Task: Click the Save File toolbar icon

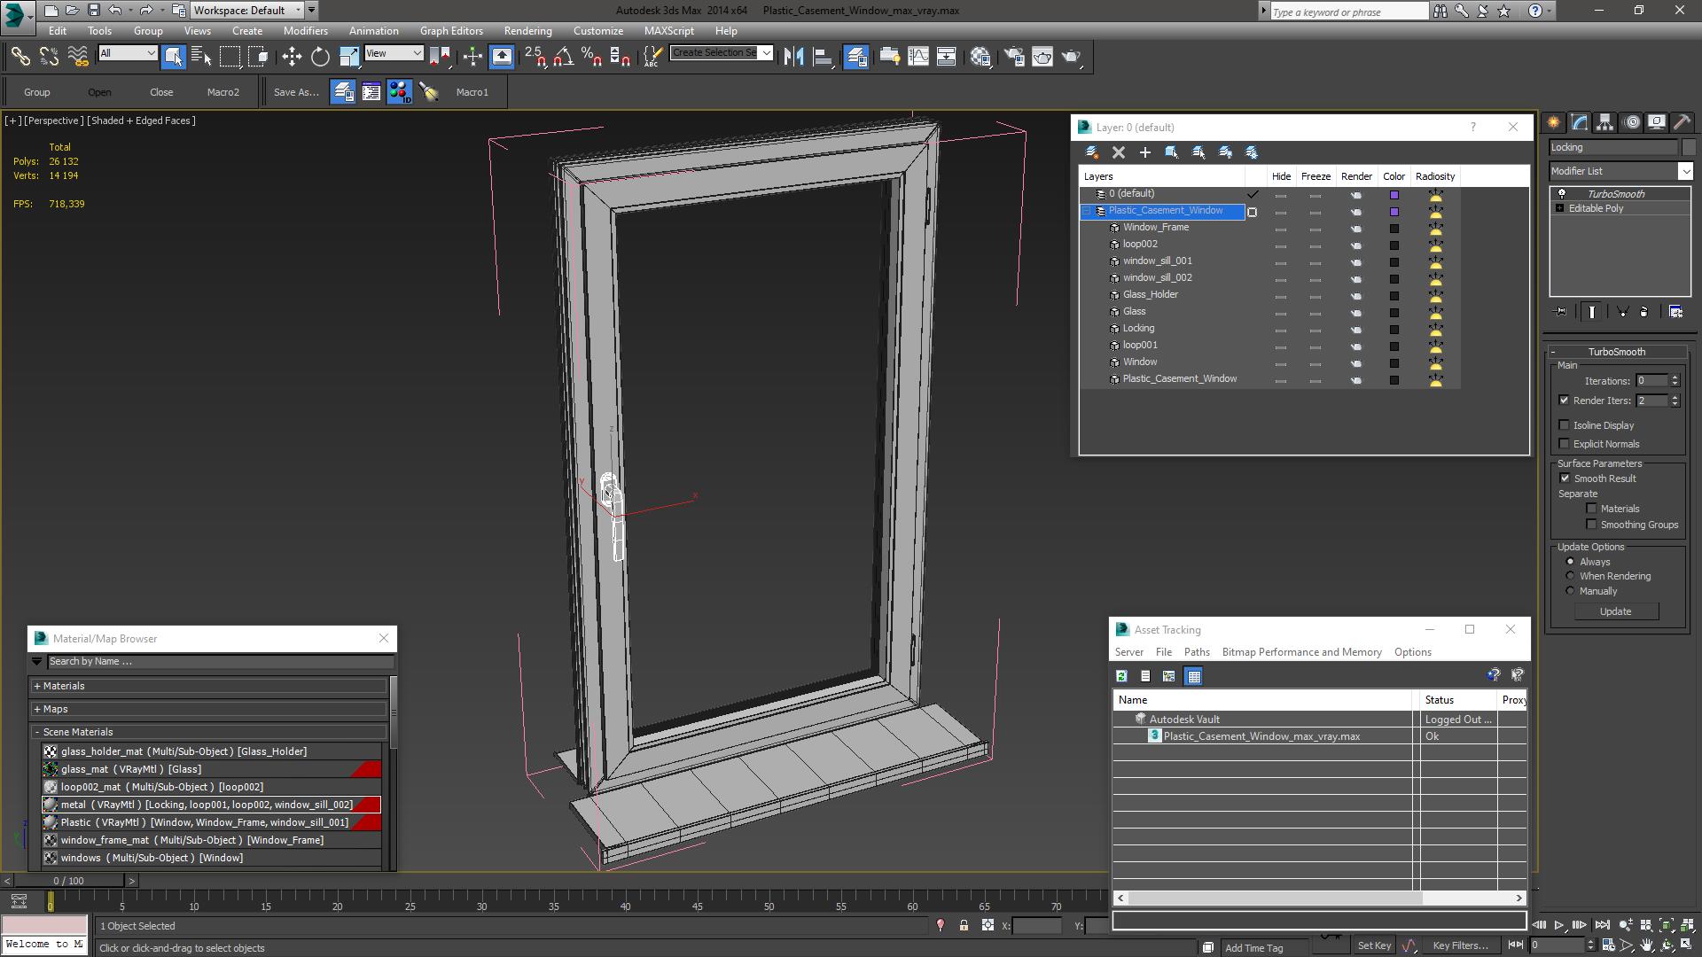Action: point(93,11)
